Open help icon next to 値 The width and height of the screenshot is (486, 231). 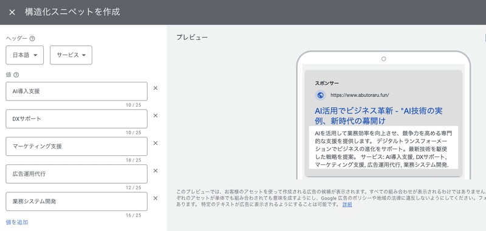point(16,75)
